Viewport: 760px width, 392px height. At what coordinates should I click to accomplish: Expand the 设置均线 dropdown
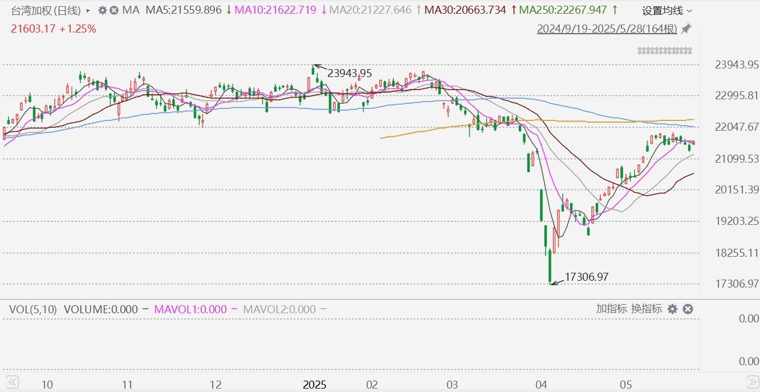668,11
